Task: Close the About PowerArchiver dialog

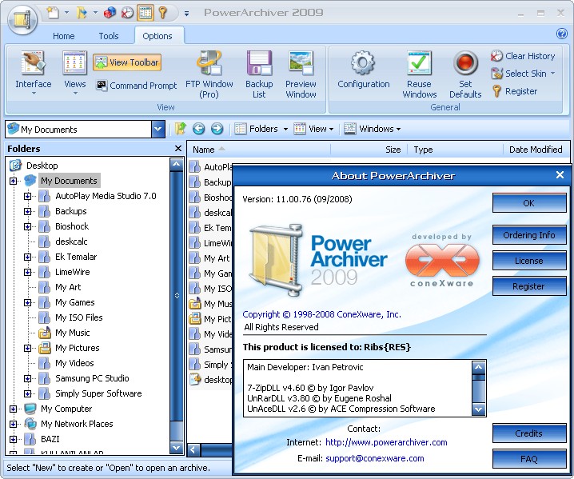Action: pyautogui.click(x=560, y=175)
